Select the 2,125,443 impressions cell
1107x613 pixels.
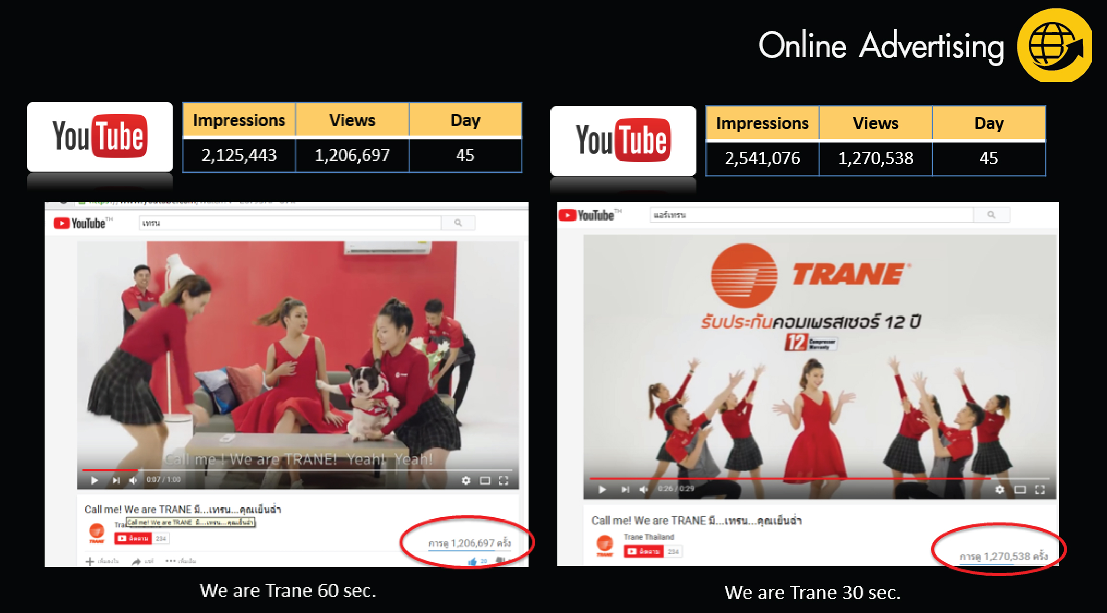239,155
